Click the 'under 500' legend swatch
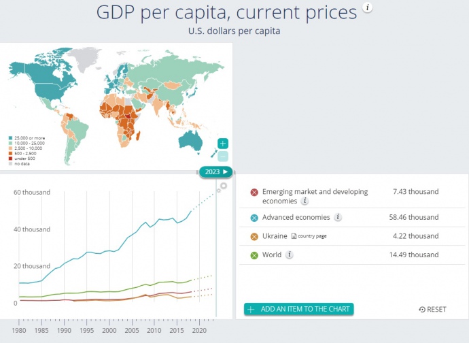Image resolution: width=469 pixels, height=343 pixels. (x=10, y=158)
